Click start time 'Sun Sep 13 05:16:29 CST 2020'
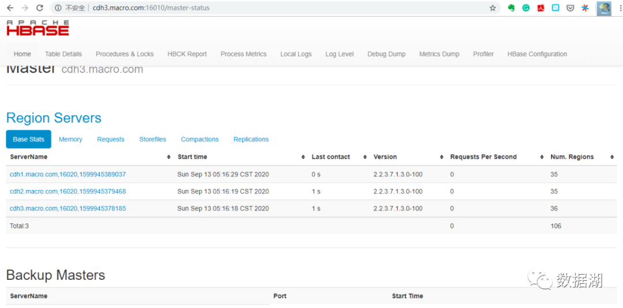The height and width of the screenshot is (308, 623). click(223, 174)
